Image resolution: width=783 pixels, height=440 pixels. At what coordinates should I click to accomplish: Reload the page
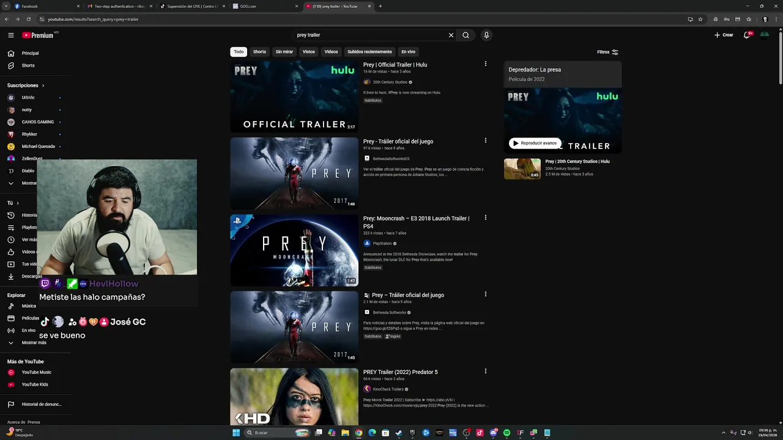pyautogui.click(x=28, y=19)
